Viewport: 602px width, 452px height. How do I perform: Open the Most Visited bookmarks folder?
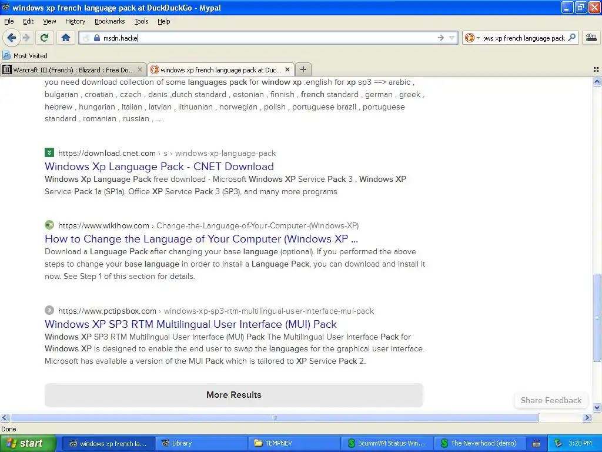point(25,56)
